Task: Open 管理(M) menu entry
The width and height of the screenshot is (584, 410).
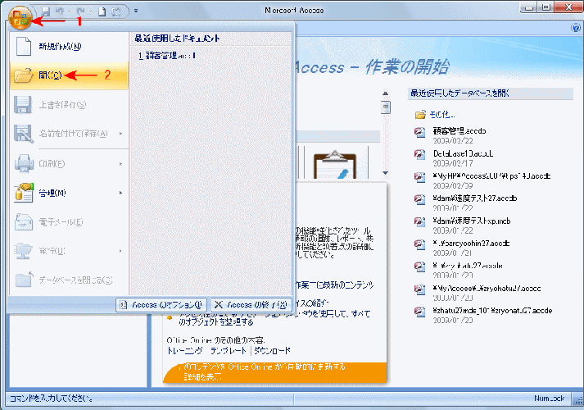Action: pyautogui.click(x=69, y=193)
